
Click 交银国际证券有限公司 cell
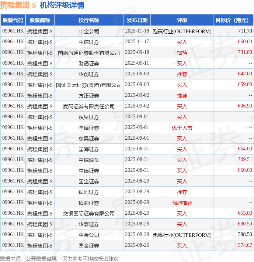89,213
